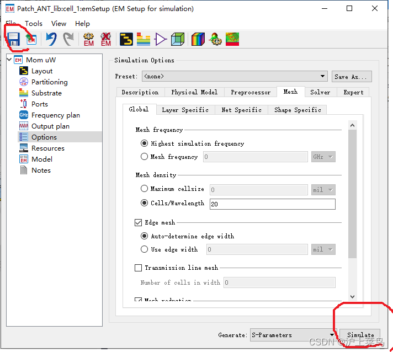Click the purple triangle schematic symbol icon
393x352 pixels.
tap(161, 39)
